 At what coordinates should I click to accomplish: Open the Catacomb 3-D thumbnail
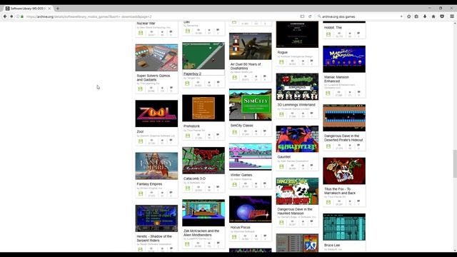[x=204, y=161]
